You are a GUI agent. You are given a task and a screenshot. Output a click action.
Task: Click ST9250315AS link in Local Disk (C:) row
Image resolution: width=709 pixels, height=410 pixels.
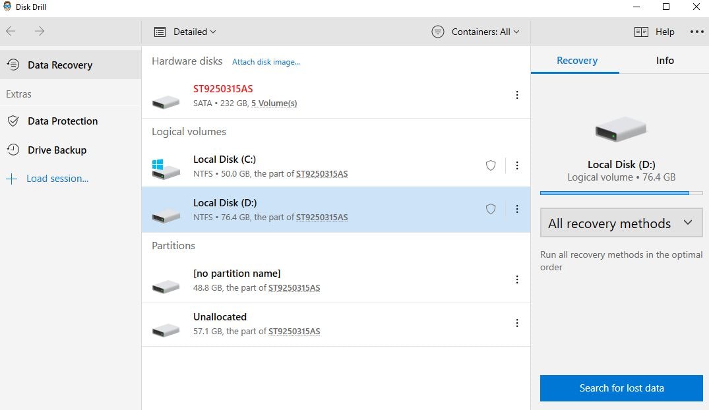click(322, 173)
